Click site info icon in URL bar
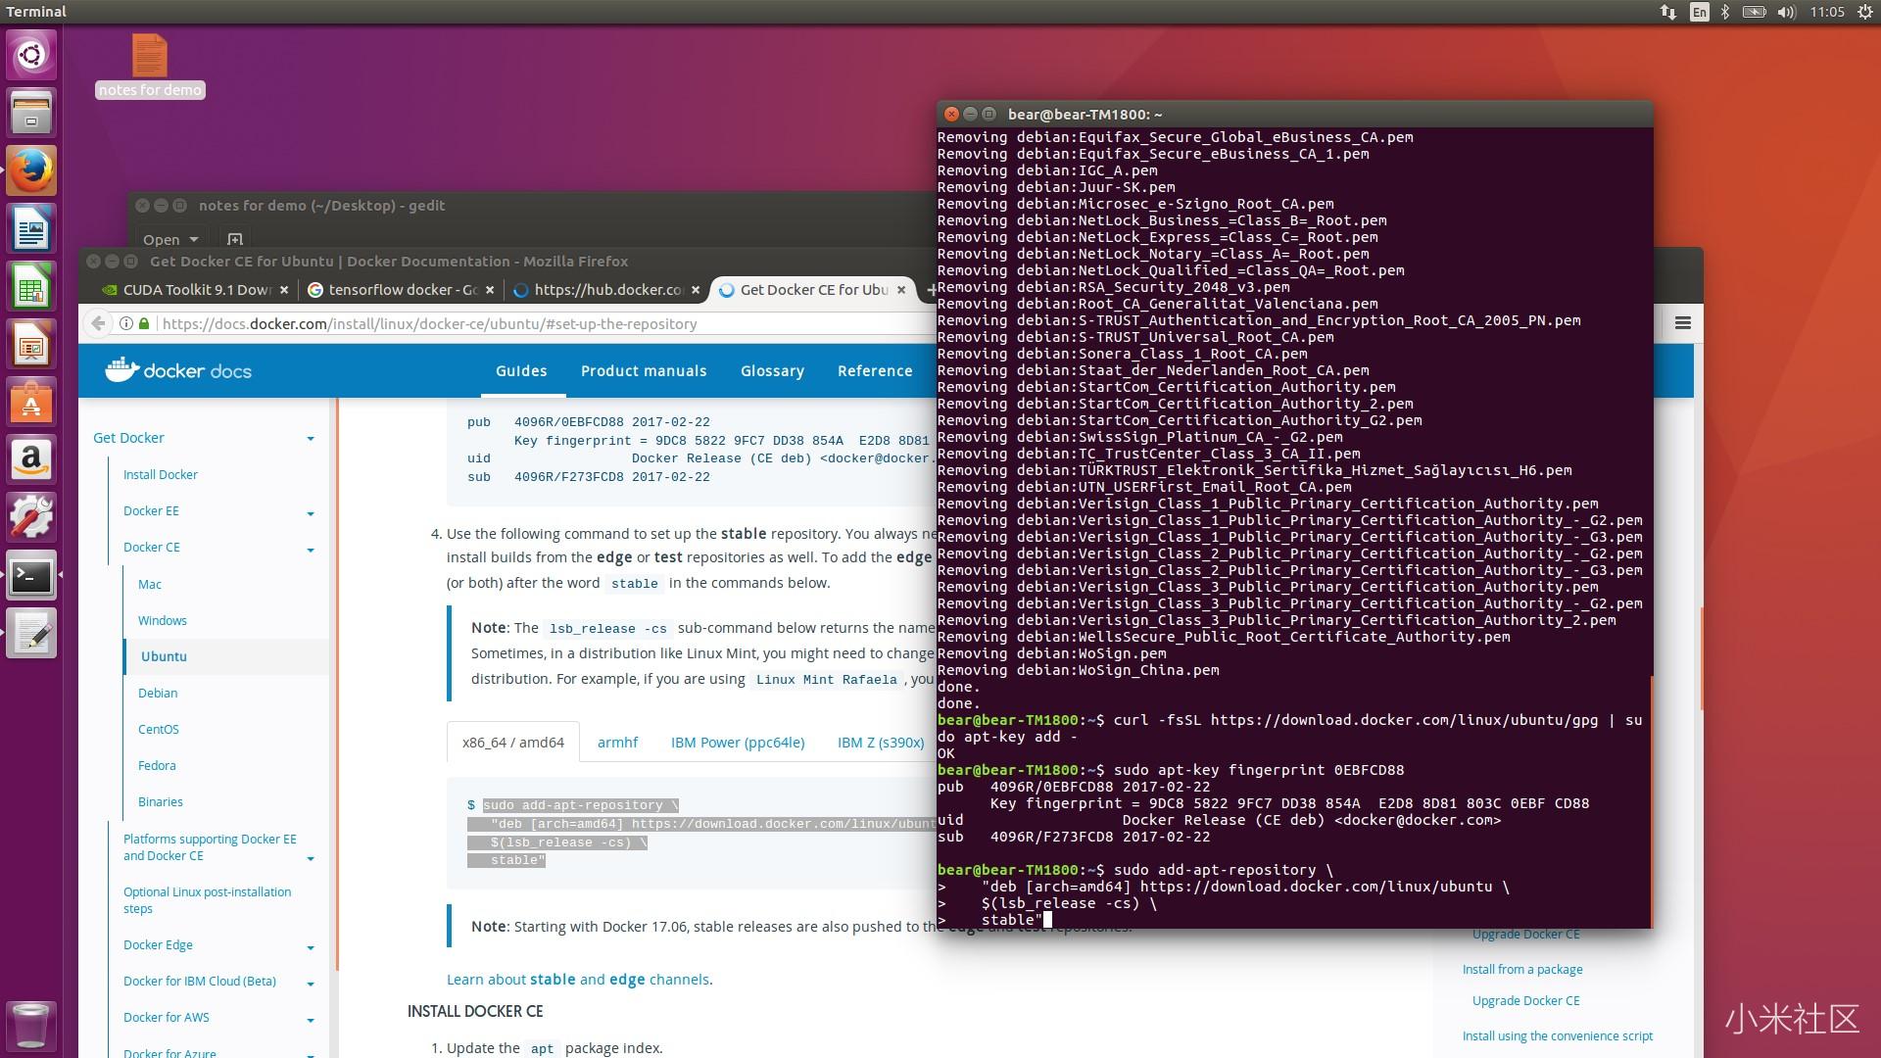1881x1058 pixels. (126, 323)
